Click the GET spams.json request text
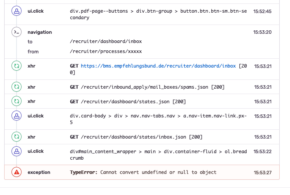 [x=147, y=87]
